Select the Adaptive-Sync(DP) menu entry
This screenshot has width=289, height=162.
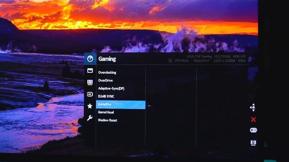pyautogui.click(x=111, y=88)
